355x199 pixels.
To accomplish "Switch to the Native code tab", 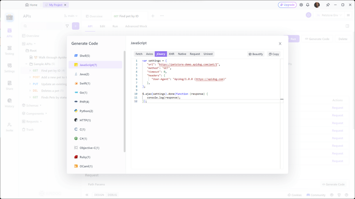I will (182, 54).
